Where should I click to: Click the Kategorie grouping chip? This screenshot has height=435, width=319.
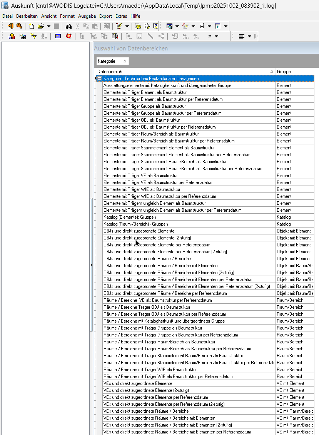click(112, 61)
